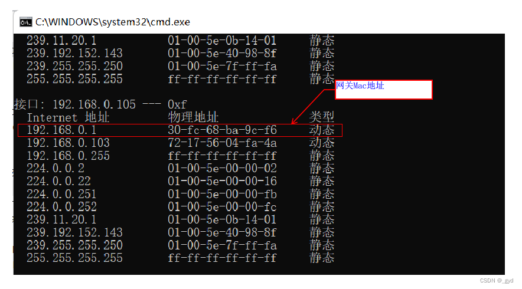Click MAC address 01-00-5e-00-00-16

click(222, 181)
